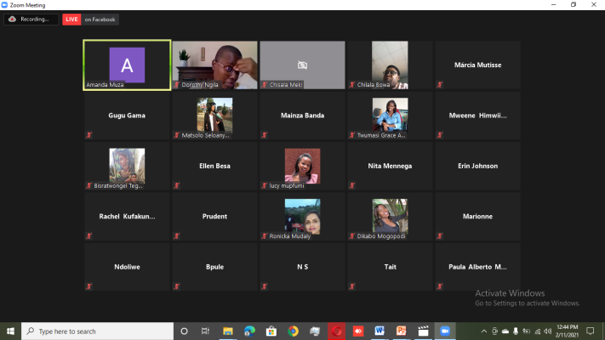The height and width of the screenshot is (340, 605).
Task: Click the Gugu Gama participant tile
Action: pyautogui.click(x=127, y=116)
